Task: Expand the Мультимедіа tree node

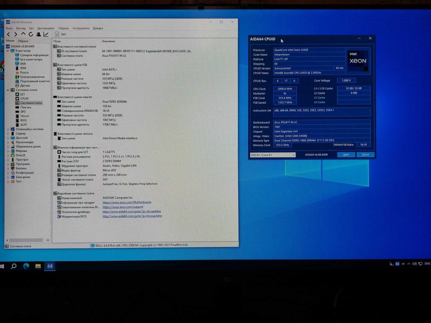Action: (x=8, y=142)
